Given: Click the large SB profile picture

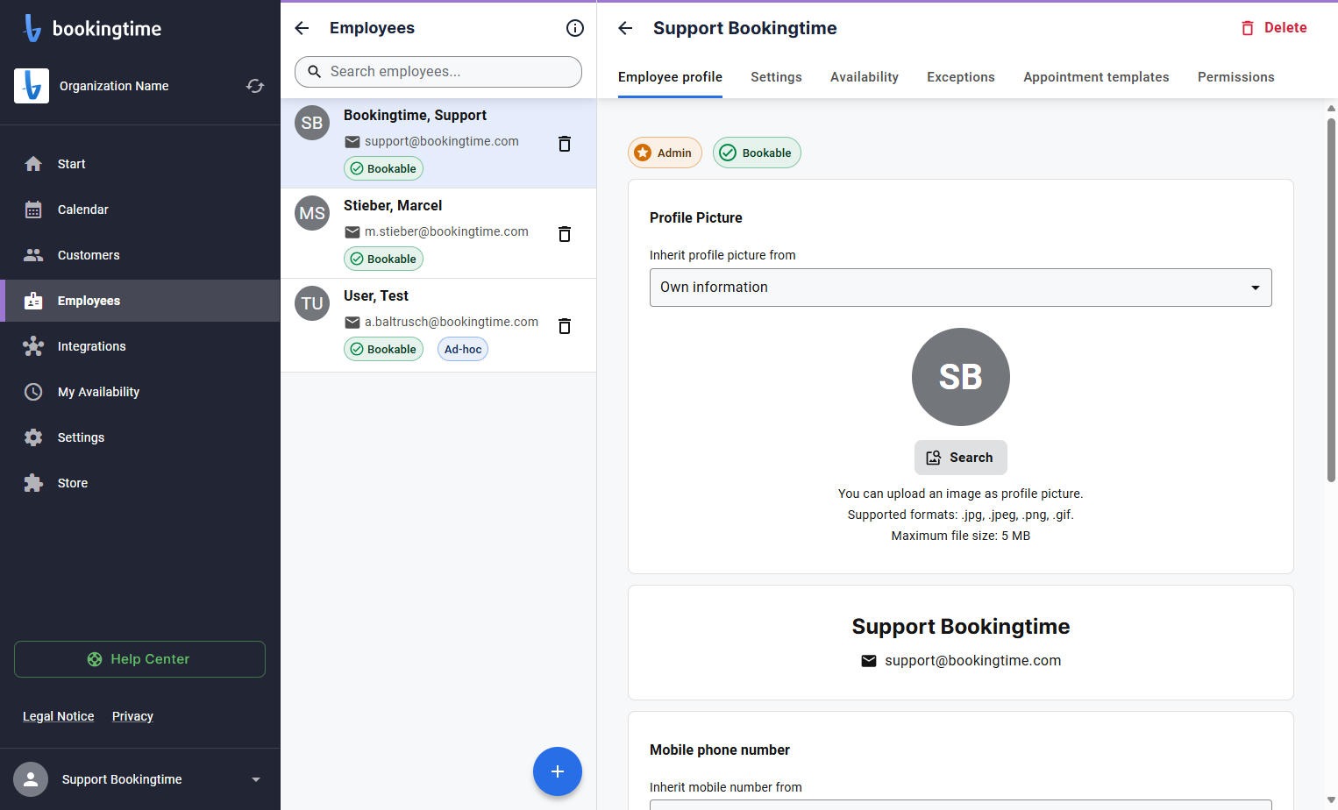Looking at the screenshot, I should click(961, 377).
